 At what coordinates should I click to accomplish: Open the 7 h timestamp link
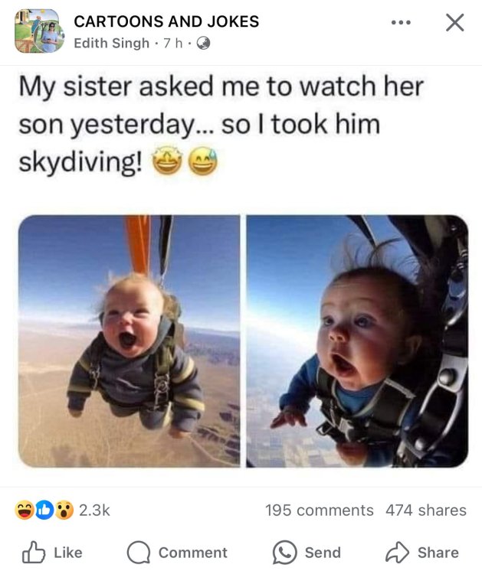(172, 43)
